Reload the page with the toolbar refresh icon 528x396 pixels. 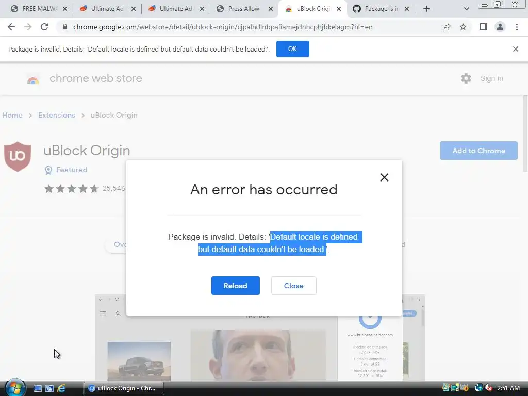tap(44, 27)
